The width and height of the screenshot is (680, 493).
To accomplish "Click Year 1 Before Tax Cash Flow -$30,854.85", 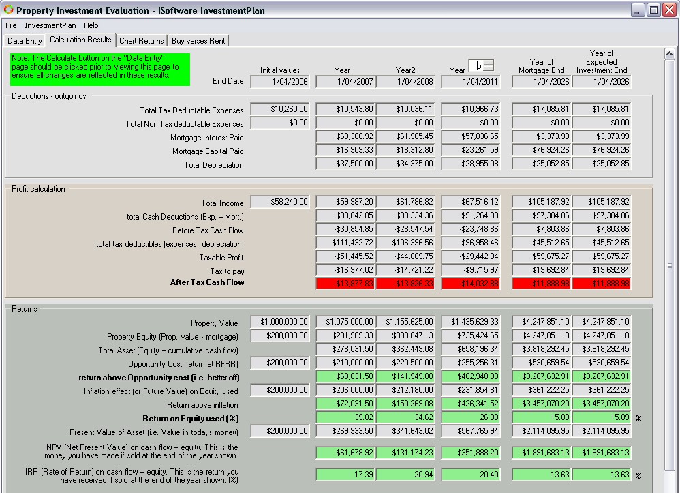I will [x=345, y=229].
